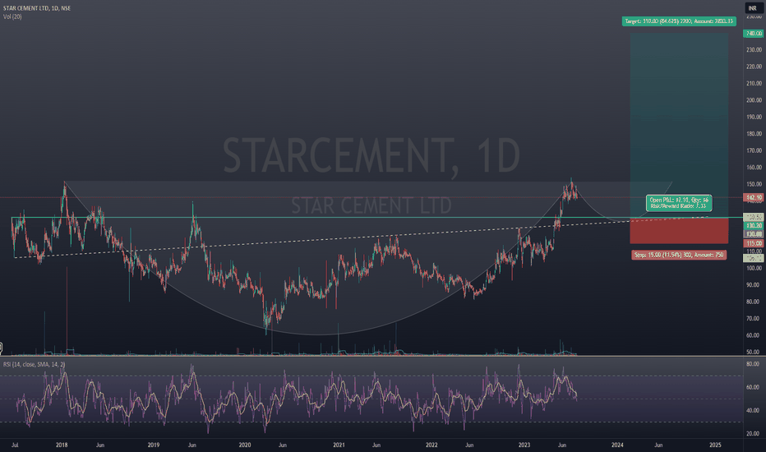Image resolution: width=766 pixels, height=452 pixels.
Task: Click the 2020 label on the time axis
Action: [x=245, y=445]
